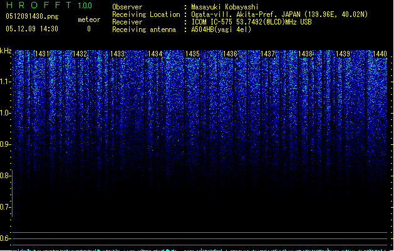Click time marker 1431
Screen dimensions: 394x251
[x=42, y=54]
